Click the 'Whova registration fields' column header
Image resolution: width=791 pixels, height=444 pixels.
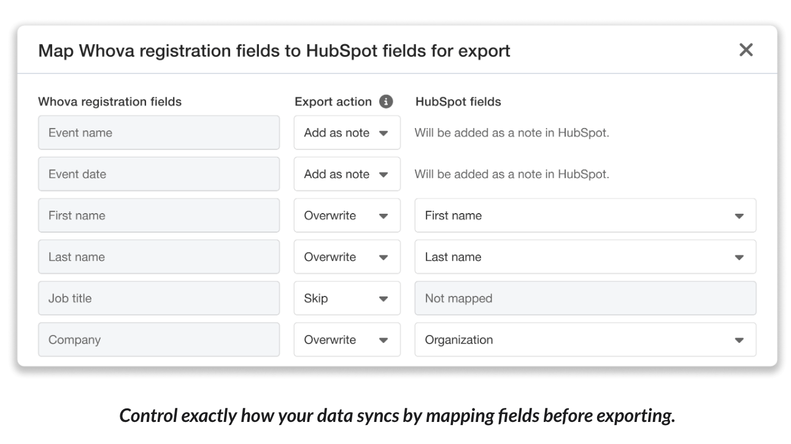(x=110, y=102)
